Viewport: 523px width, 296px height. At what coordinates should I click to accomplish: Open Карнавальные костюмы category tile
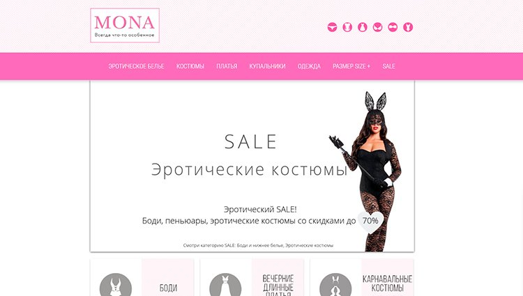pyautogui.click(x=362, y=277)
